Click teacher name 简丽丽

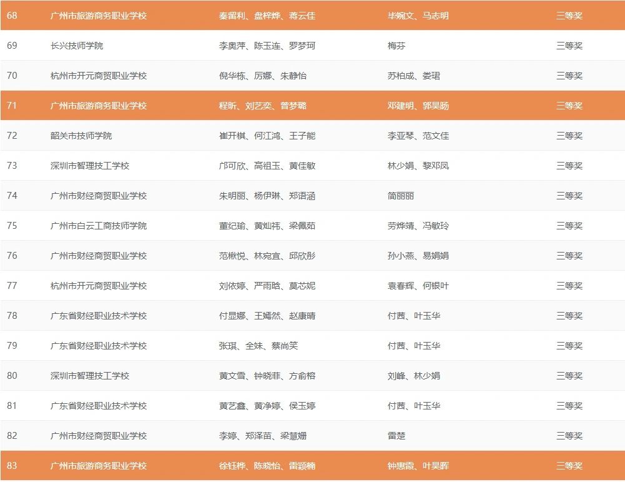[x=401, y=196]
